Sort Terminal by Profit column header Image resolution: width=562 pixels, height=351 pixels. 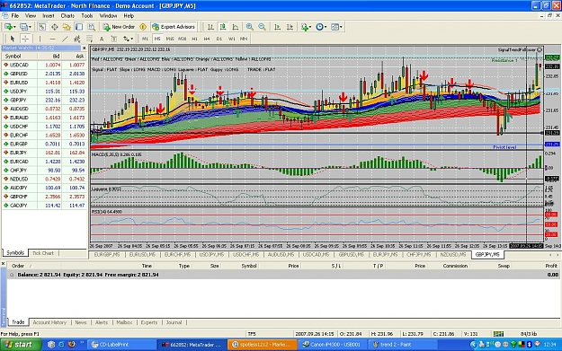coord(551,266)
